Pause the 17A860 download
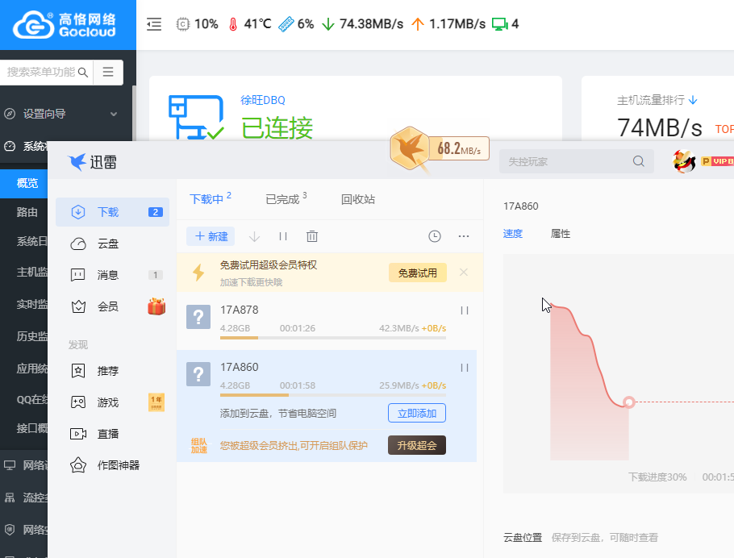The width and height of the screenshot is (734, 558). click(465, 368)
